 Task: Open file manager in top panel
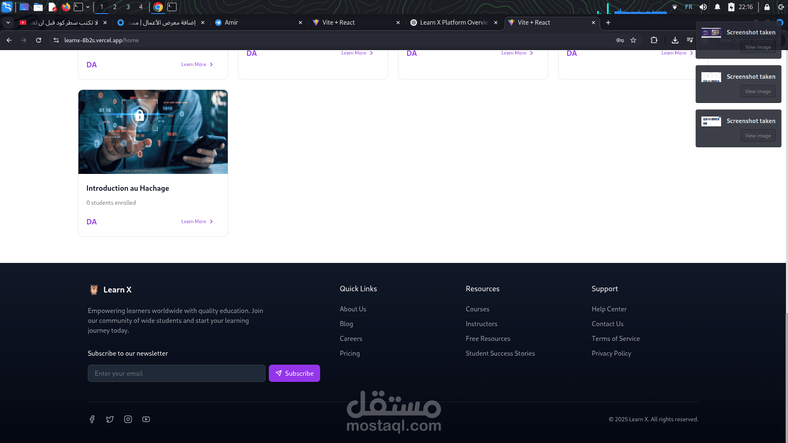coord(38,7)
